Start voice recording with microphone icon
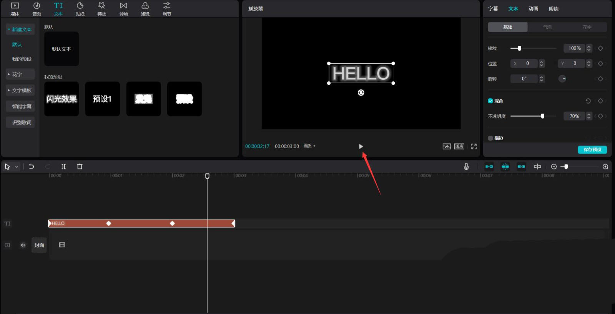Screen dimensions: 615x314 tap(466, 167)
